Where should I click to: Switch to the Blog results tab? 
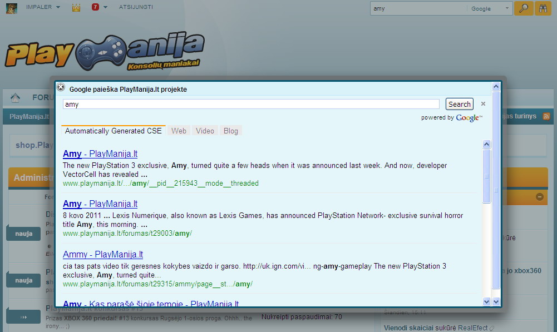231,131
